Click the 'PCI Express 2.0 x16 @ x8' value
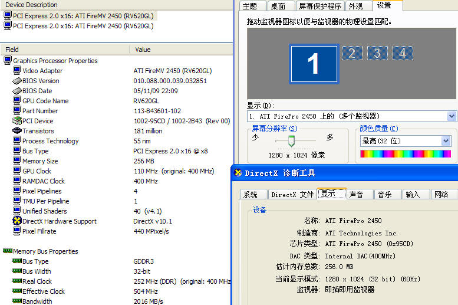 tap(170, 151)
